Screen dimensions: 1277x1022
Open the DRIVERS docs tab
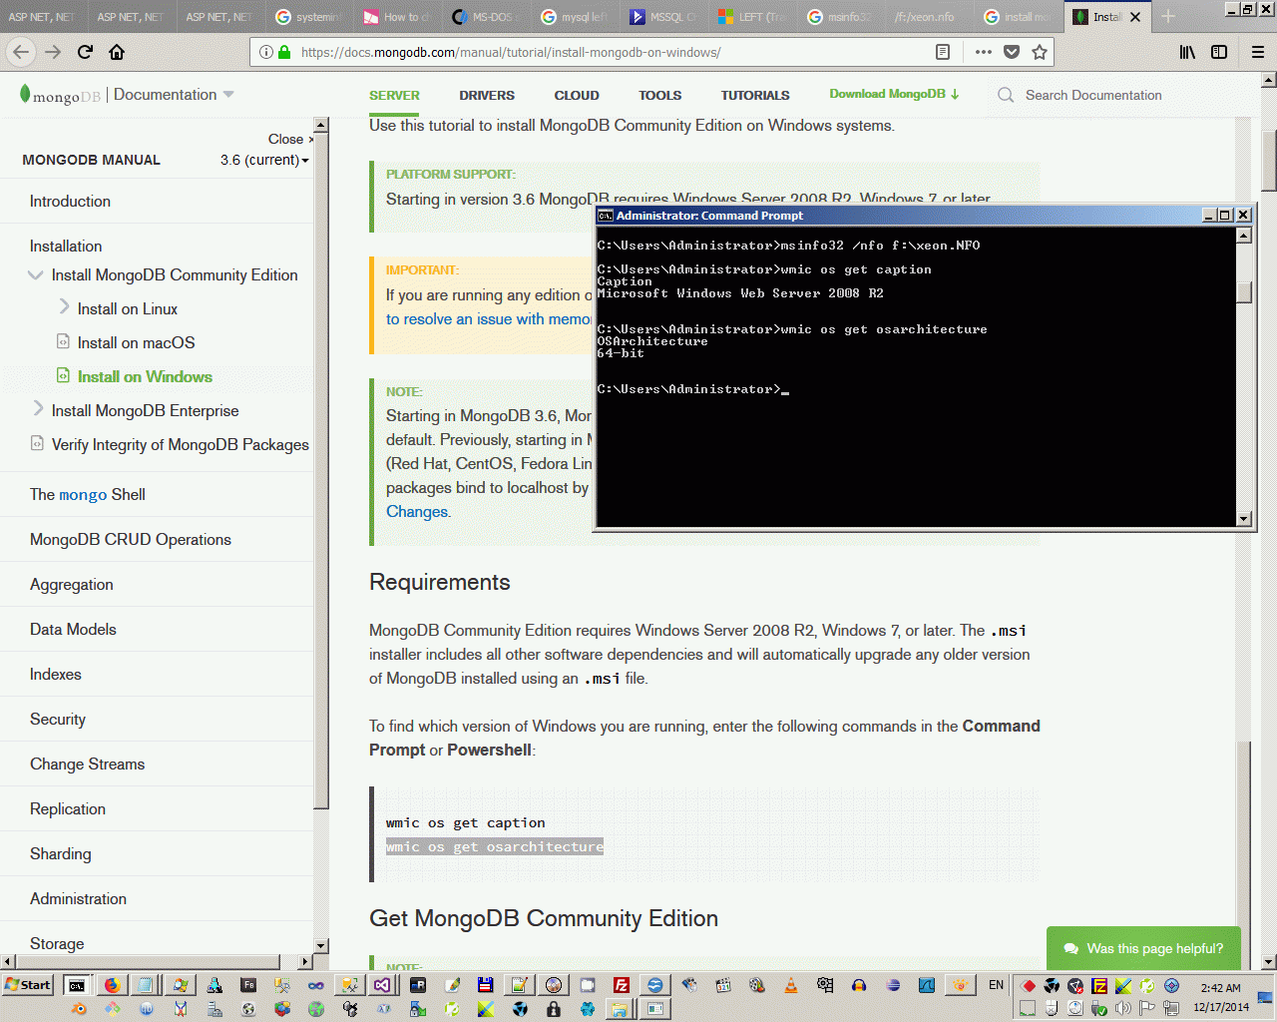(x=487, y=96)
